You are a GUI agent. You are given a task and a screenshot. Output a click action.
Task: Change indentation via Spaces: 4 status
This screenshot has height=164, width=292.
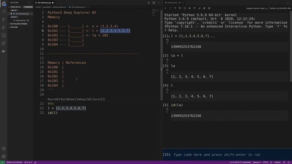pos(256,162)
